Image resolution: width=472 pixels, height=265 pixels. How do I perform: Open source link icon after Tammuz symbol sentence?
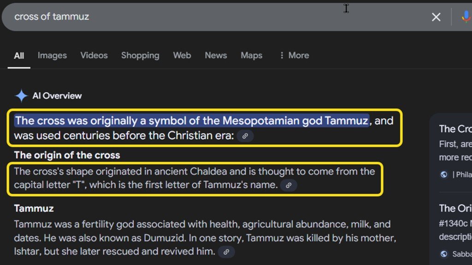click(245, 136)
